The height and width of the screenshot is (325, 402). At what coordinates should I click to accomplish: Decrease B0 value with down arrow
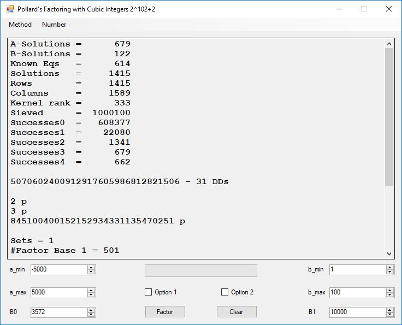click(x=91, y=315)
